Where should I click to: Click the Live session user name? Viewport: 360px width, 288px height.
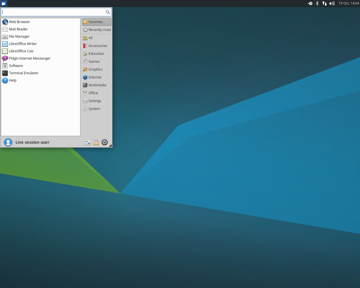click(32, 142)
